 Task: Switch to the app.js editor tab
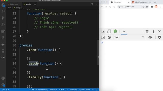pos(27,4)
